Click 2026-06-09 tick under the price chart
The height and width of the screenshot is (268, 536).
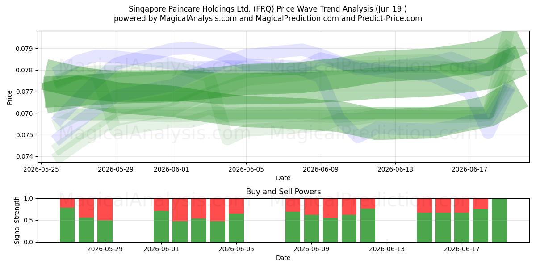coord(321,169)
